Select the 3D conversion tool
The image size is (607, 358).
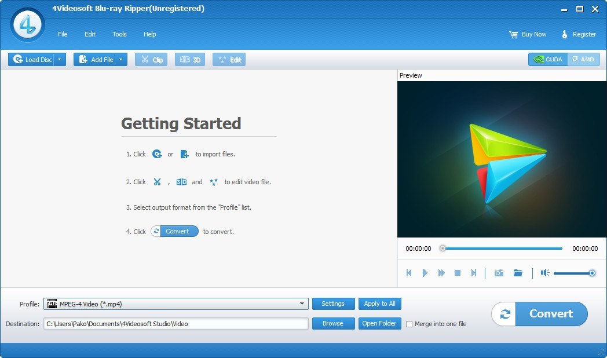pyautogui.click(x=189, y=59)
